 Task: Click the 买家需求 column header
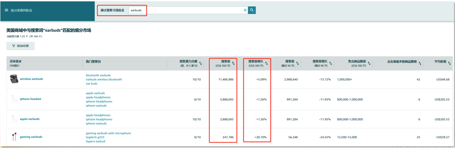coord(16,61)
